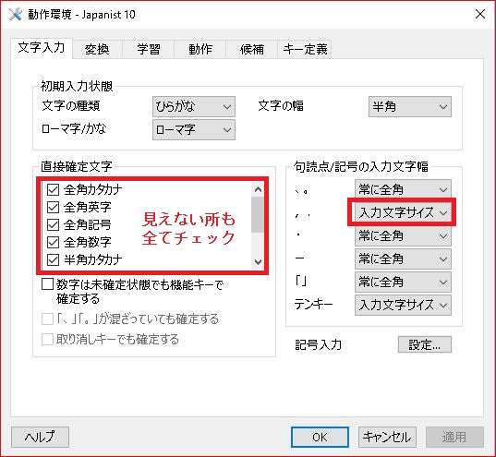Uncheck the 全角記号 checkbox

tap(53, 225)
